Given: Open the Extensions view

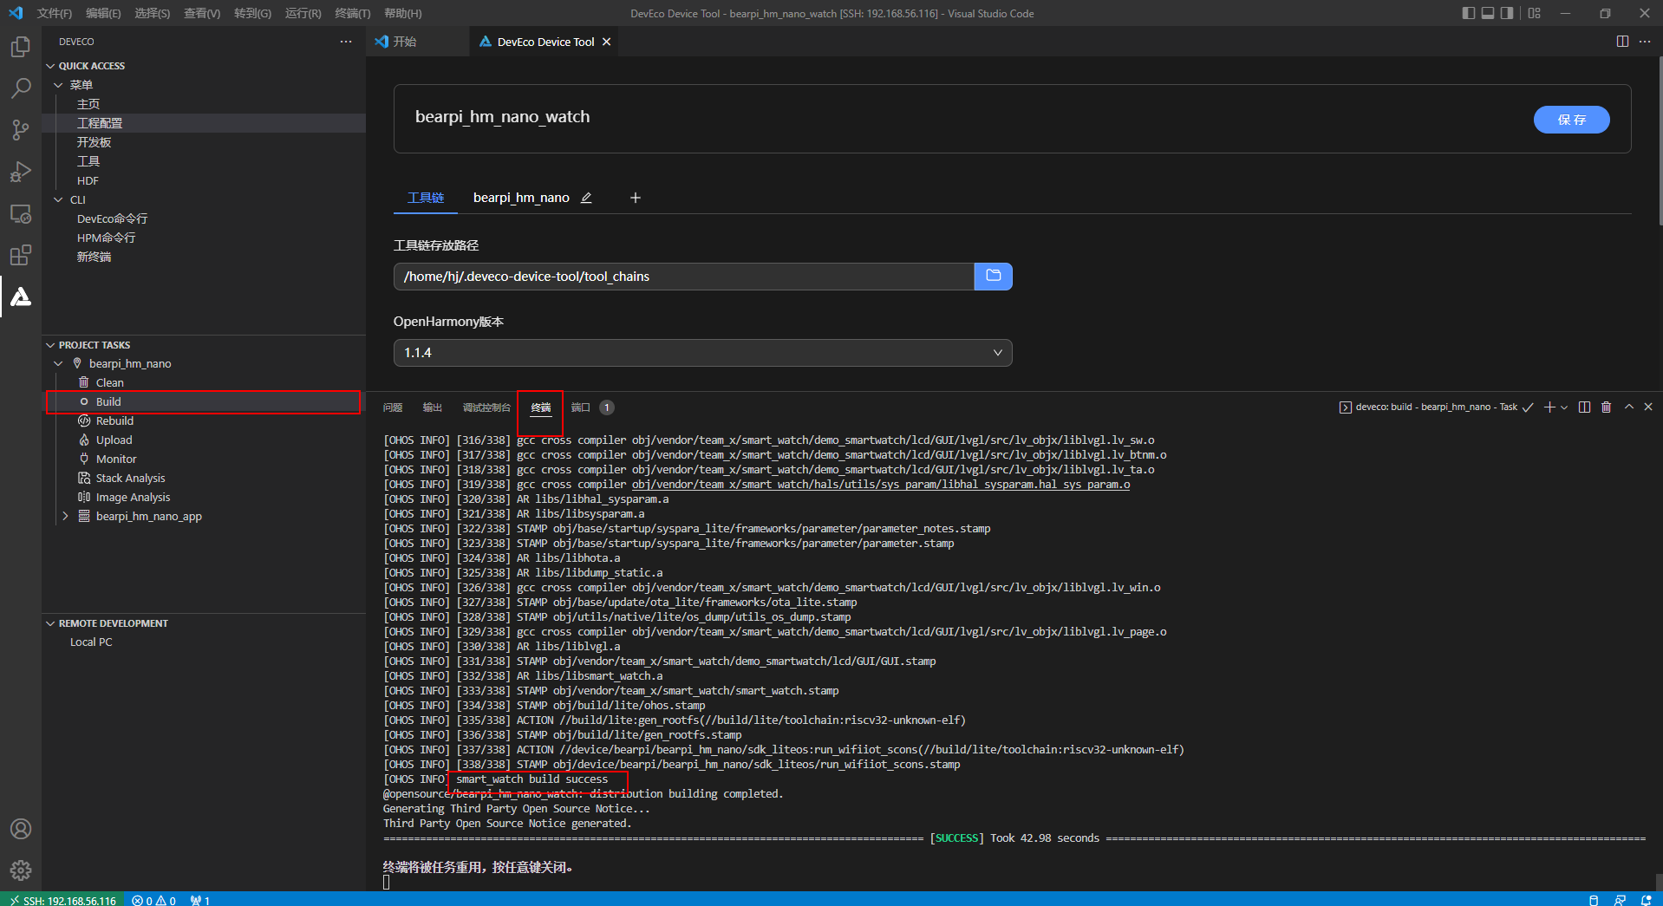Looking at the screenshot, I should [21, 255].
